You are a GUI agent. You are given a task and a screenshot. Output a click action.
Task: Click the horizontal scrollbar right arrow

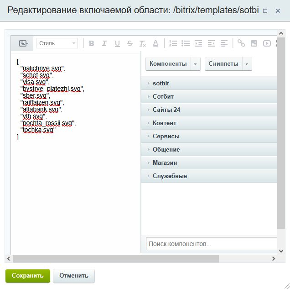tap(274, 258)
